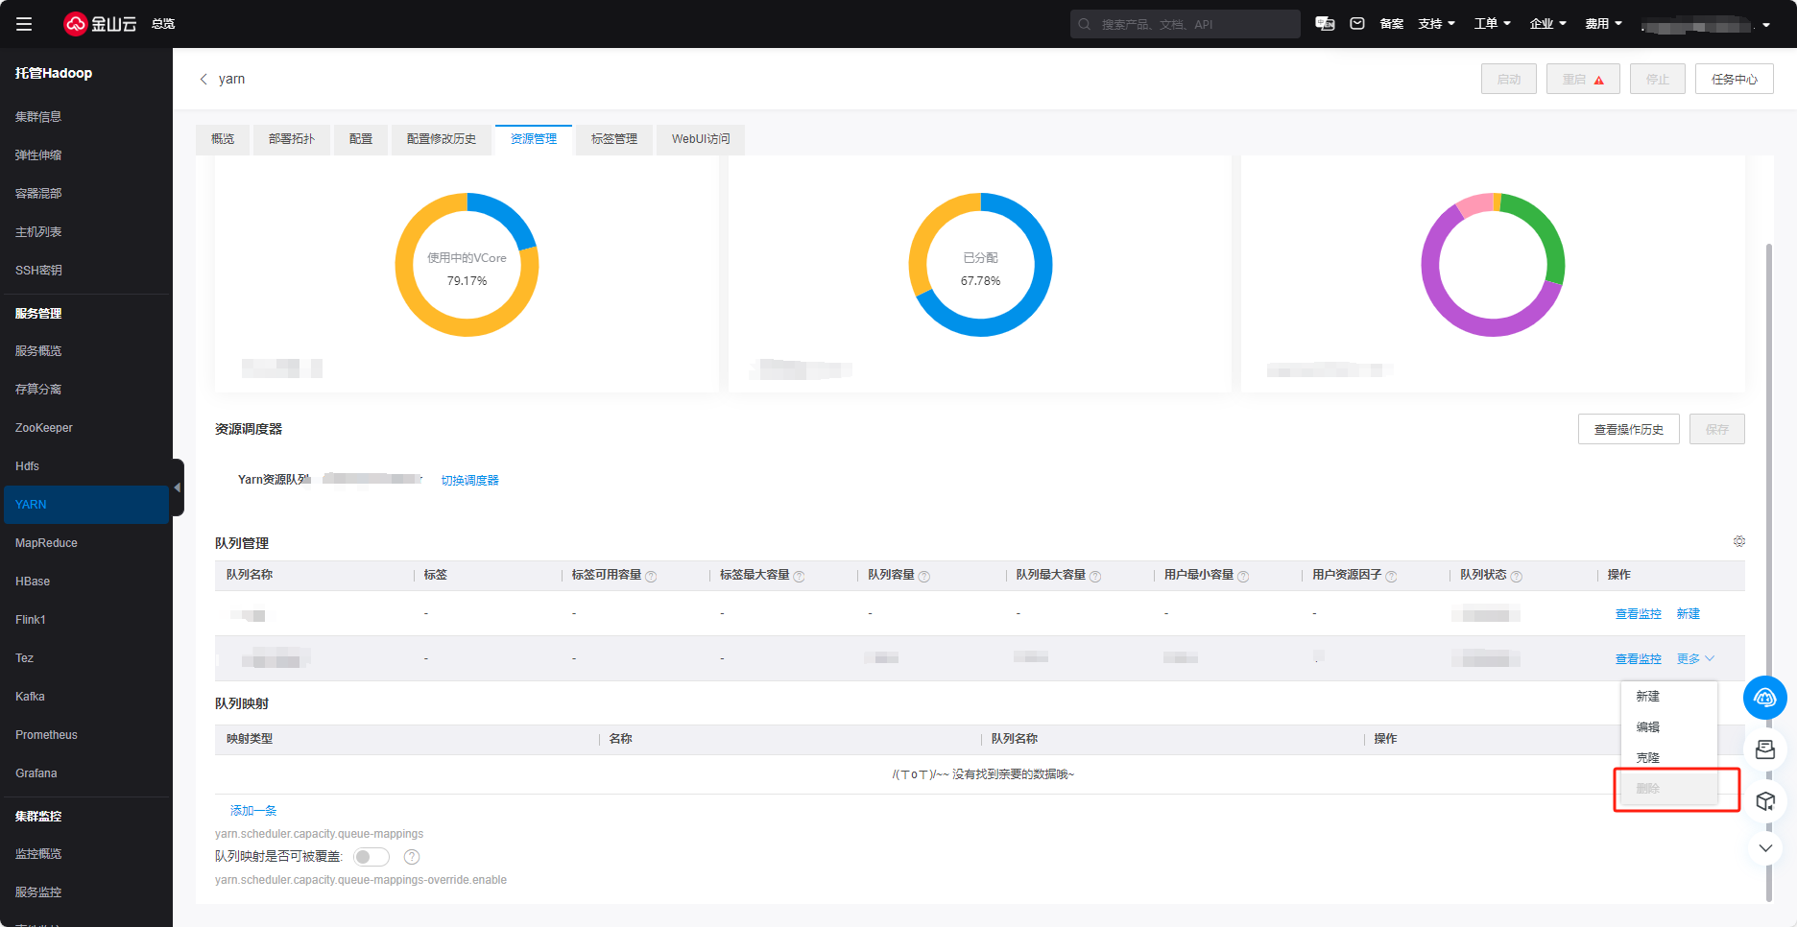Click the blue floating support assistant icon
The image size is (1797, 927).
click(x=1764, y=698)
